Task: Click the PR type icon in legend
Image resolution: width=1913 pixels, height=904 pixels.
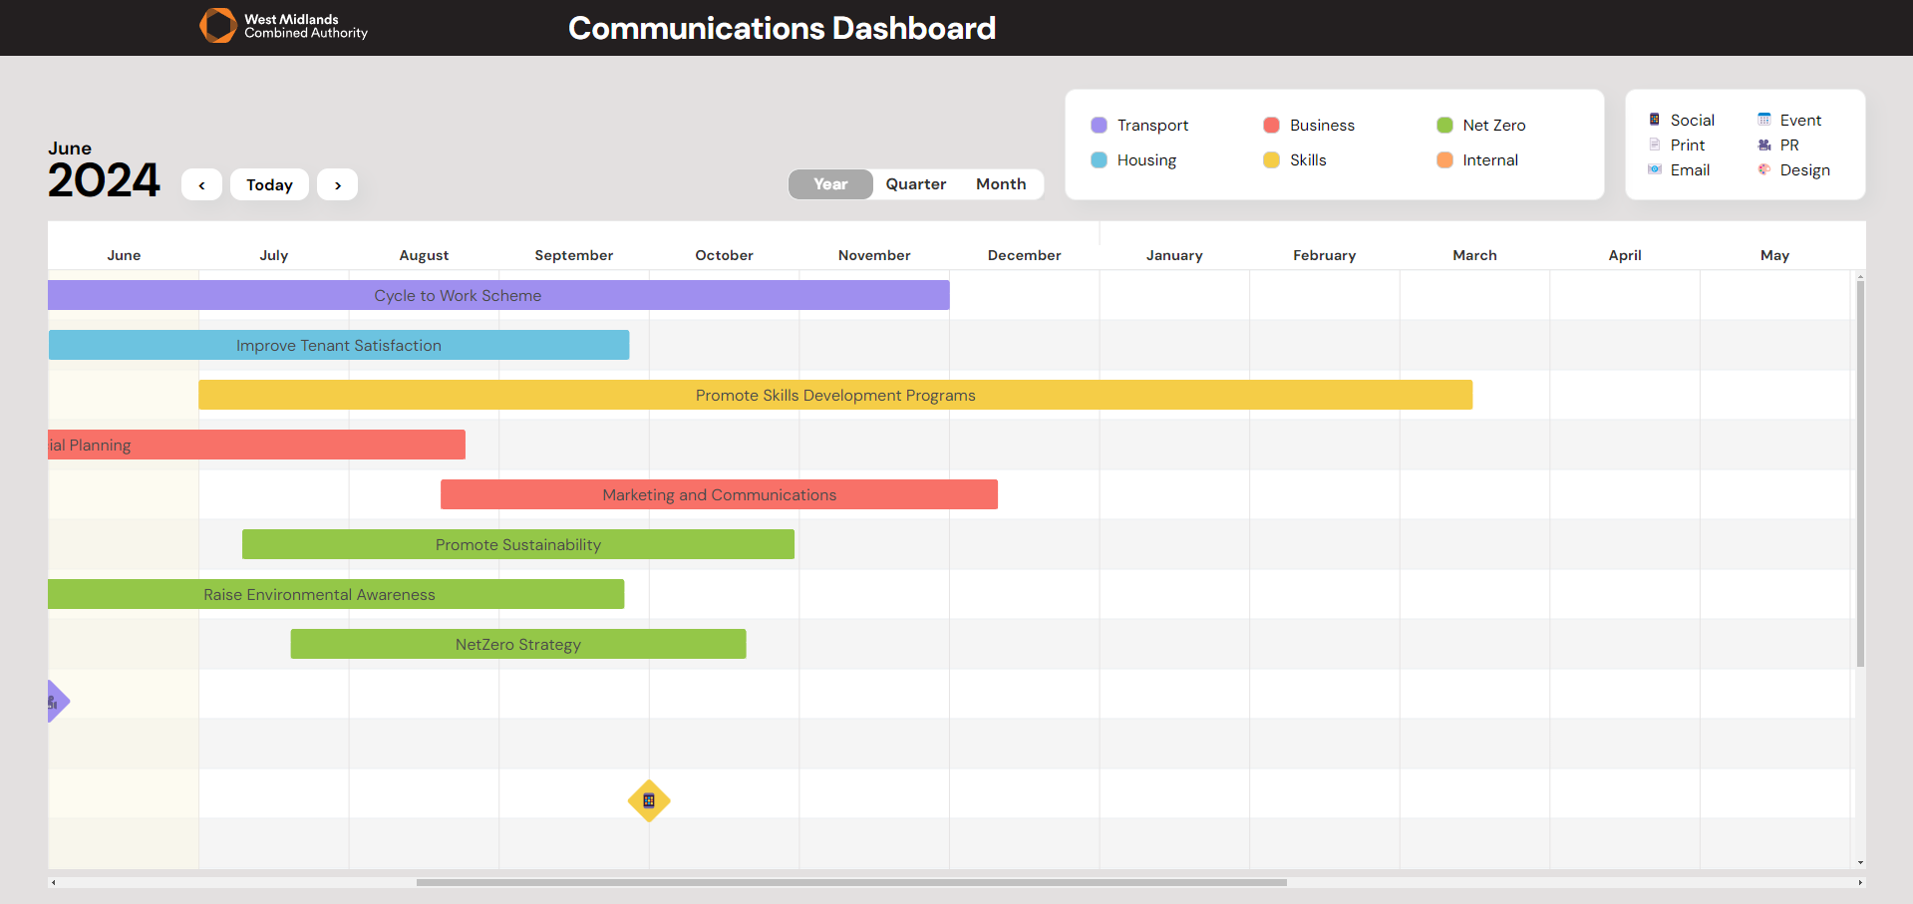Action: point(1764,145)
